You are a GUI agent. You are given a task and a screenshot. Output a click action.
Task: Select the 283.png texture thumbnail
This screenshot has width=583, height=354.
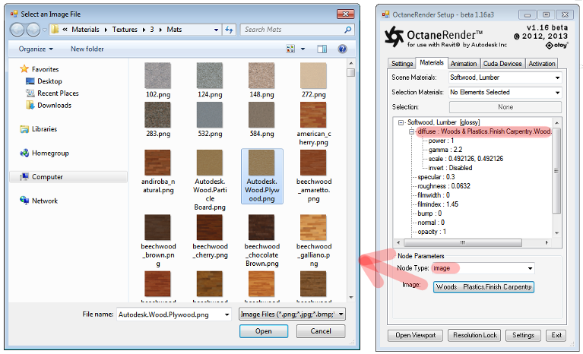pyautogui.click(x=158, y=115)
